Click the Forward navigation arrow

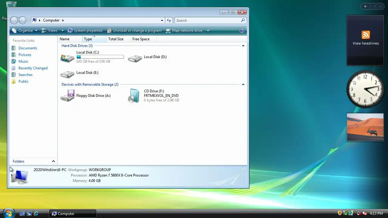tap(22, 20)
